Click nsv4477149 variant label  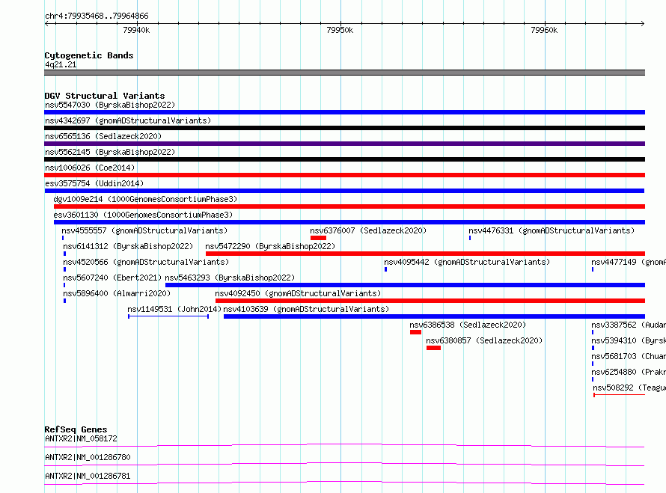point(629,262)
